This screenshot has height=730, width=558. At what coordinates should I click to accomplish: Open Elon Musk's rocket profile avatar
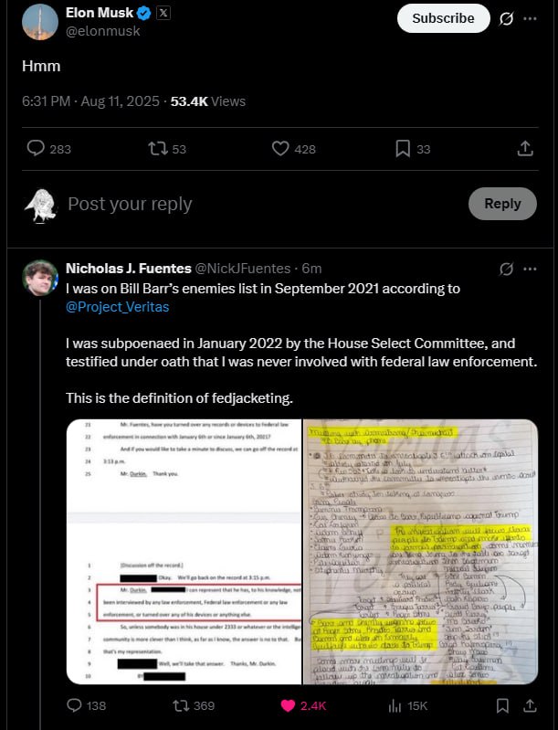point(40,22)
